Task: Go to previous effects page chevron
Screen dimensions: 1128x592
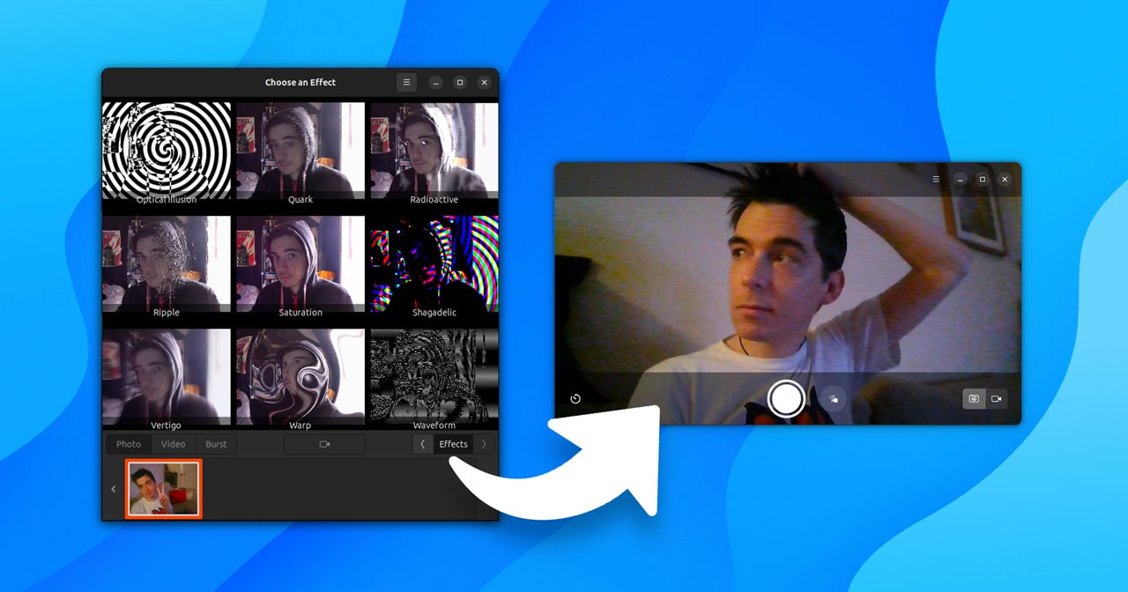Action: coord(423,444)
